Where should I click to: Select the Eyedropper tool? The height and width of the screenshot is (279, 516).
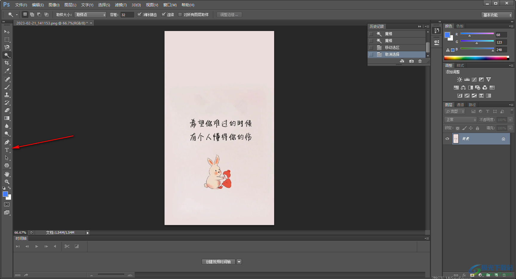click(7, 70)
